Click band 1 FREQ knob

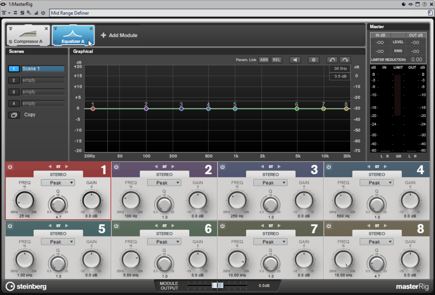[25, 201]
